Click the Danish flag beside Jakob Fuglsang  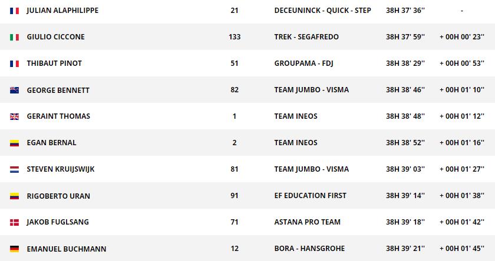(x=14, y=222)
